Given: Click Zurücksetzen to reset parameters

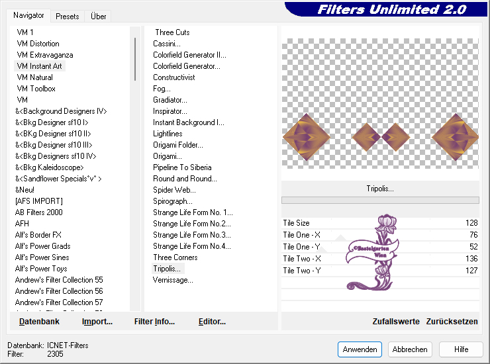Looking at the screenshot, I should pos(452,322).
